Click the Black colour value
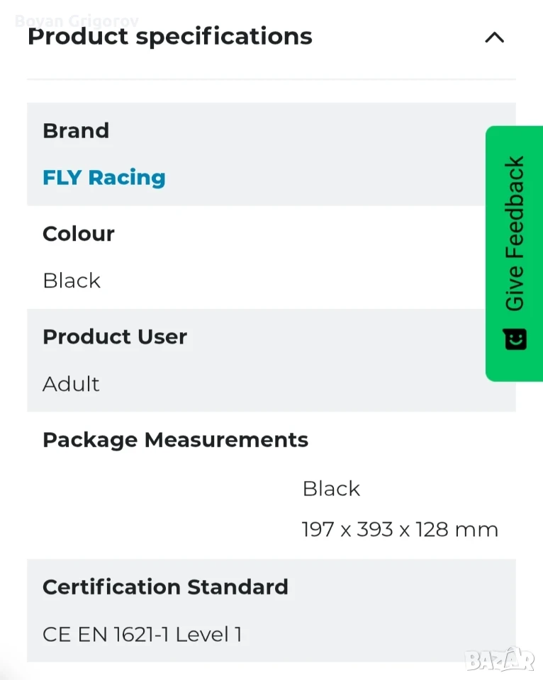Screen dimensions: 543x680 click(72, 280)
